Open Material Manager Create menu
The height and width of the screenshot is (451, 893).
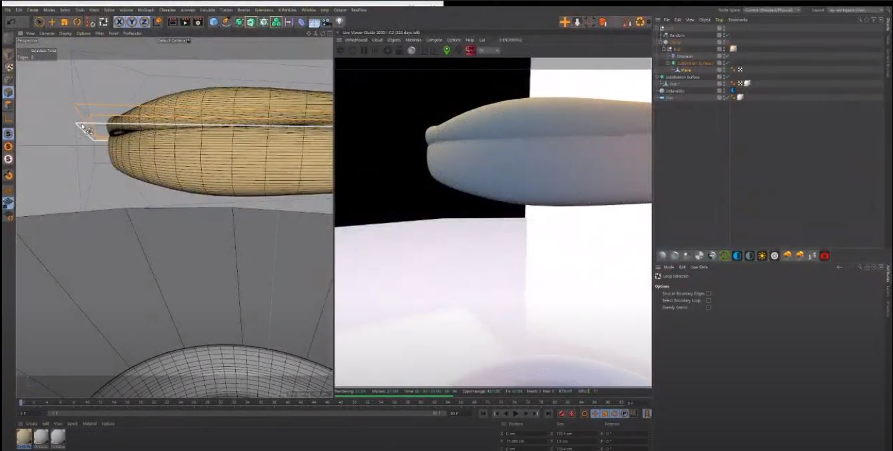(x=31, y=424)
